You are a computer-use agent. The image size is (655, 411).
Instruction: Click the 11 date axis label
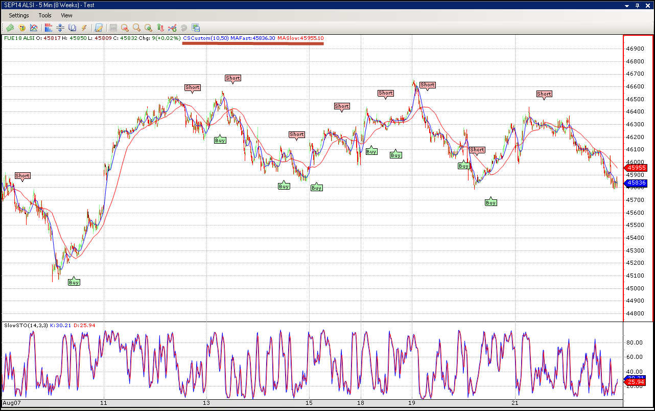coord(104,403)
